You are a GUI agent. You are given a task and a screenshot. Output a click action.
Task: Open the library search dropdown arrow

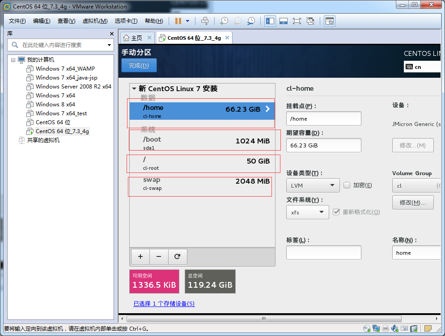(109, 45)
